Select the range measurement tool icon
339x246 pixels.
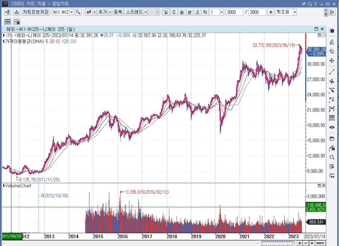pyautogui.click(x=332, y=108)
